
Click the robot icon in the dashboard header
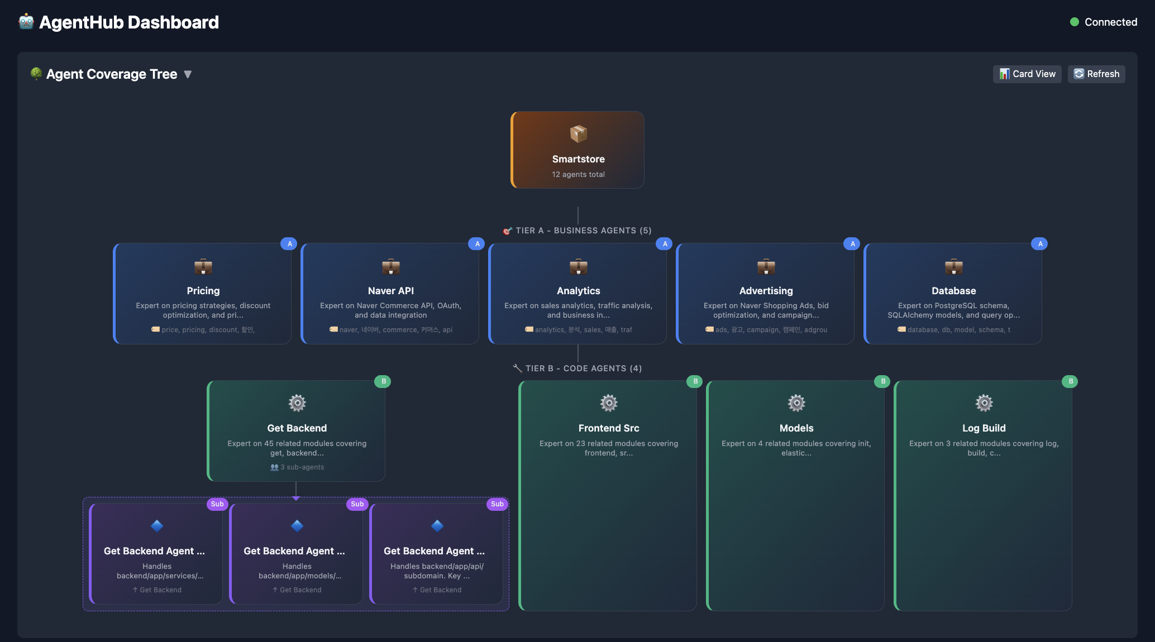(x=25, y=22)
